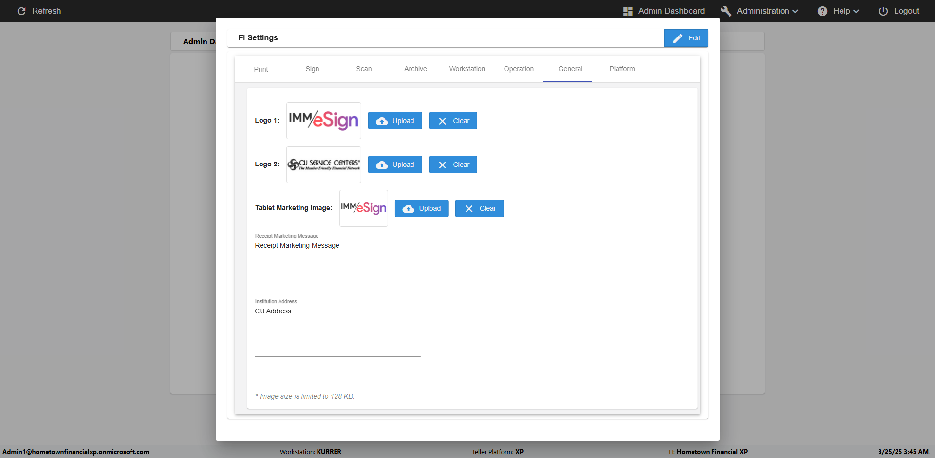
Task: Click the Receipt Marketing Message text field
Action: [x=338, y=265]
